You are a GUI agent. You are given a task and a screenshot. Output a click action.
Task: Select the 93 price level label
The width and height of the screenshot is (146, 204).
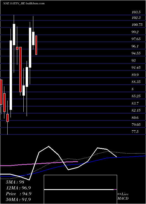click(x=134, y=61)
